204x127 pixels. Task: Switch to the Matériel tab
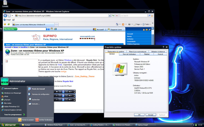(x=147, y=54)
